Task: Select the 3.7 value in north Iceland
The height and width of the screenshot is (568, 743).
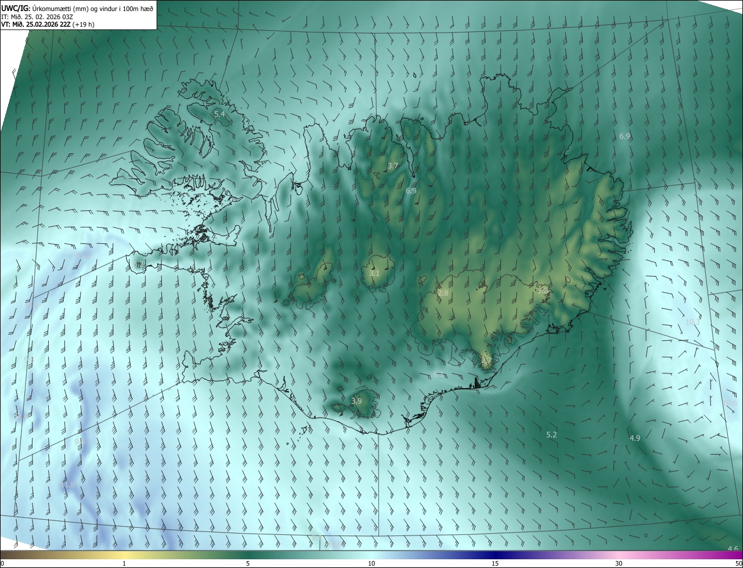Action: coord(393,166)
